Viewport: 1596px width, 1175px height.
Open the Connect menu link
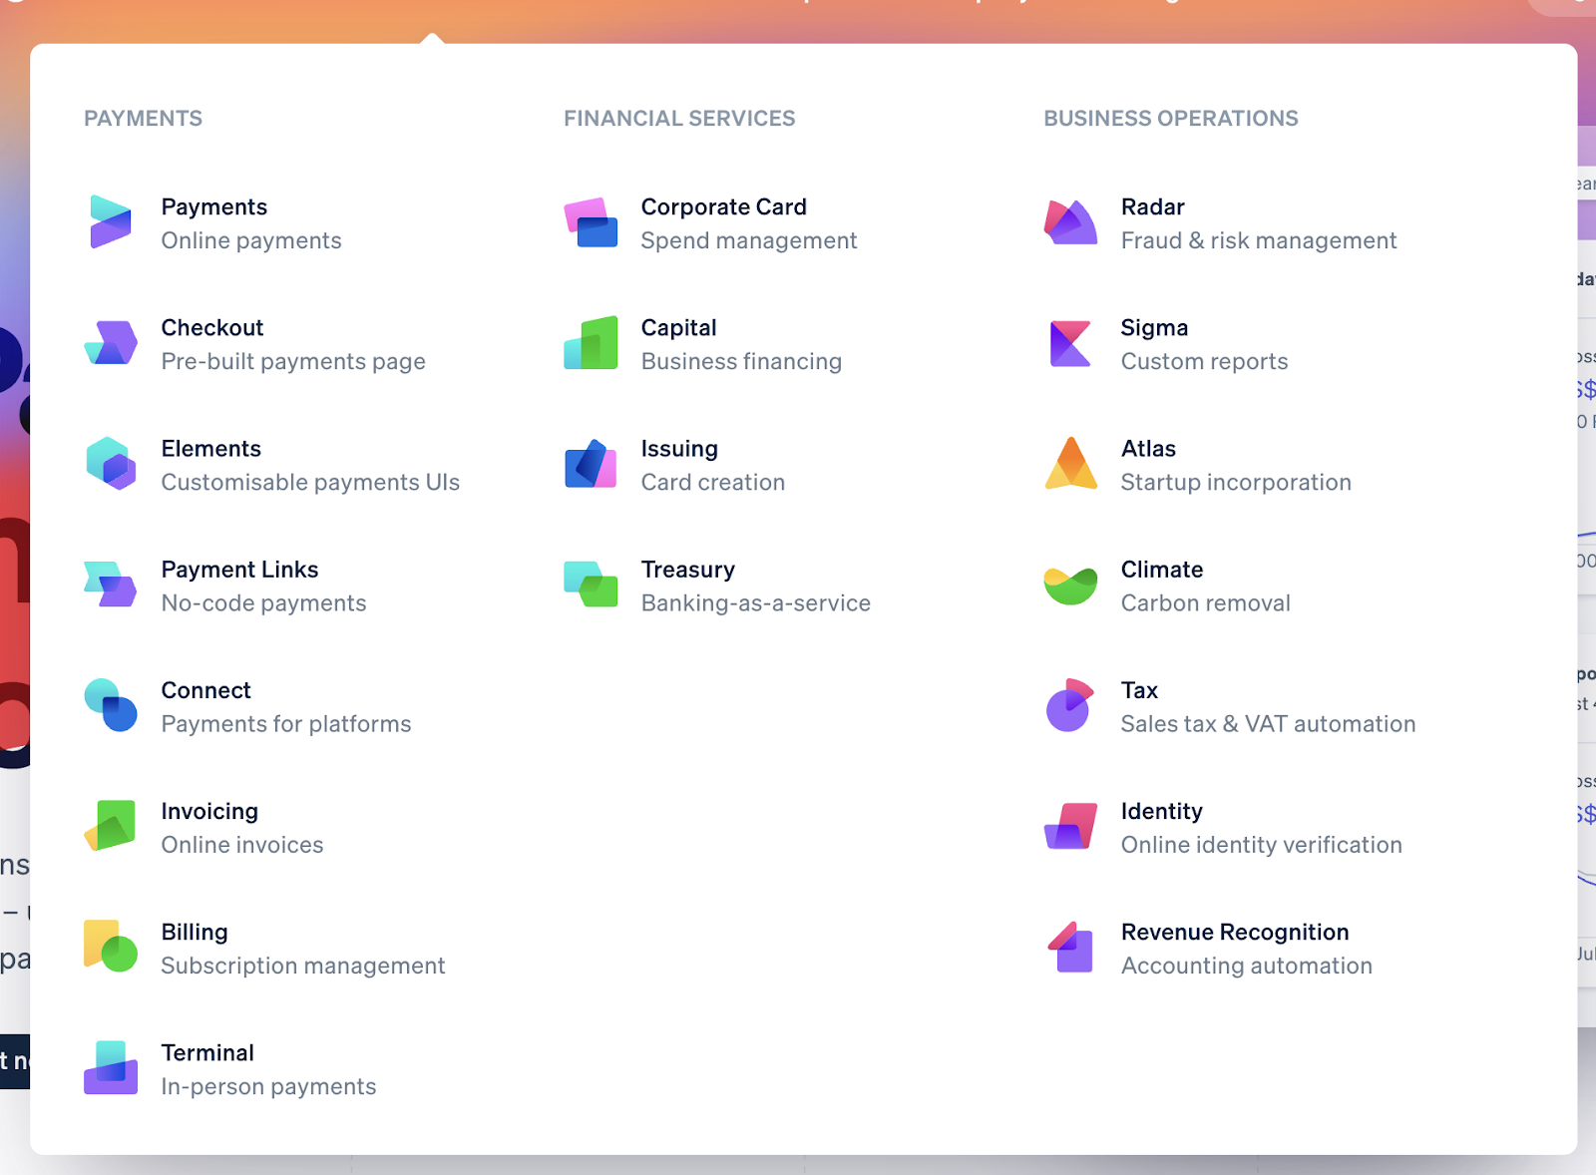(x=206, y=690)
